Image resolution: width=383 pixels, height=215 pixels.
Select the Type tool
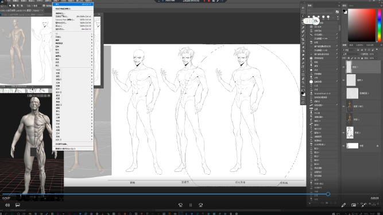click(x=303, y=67)
